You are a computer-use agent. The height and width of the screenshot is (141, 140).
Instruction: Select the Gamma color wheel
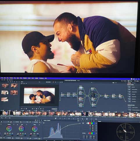pos(21,128)
